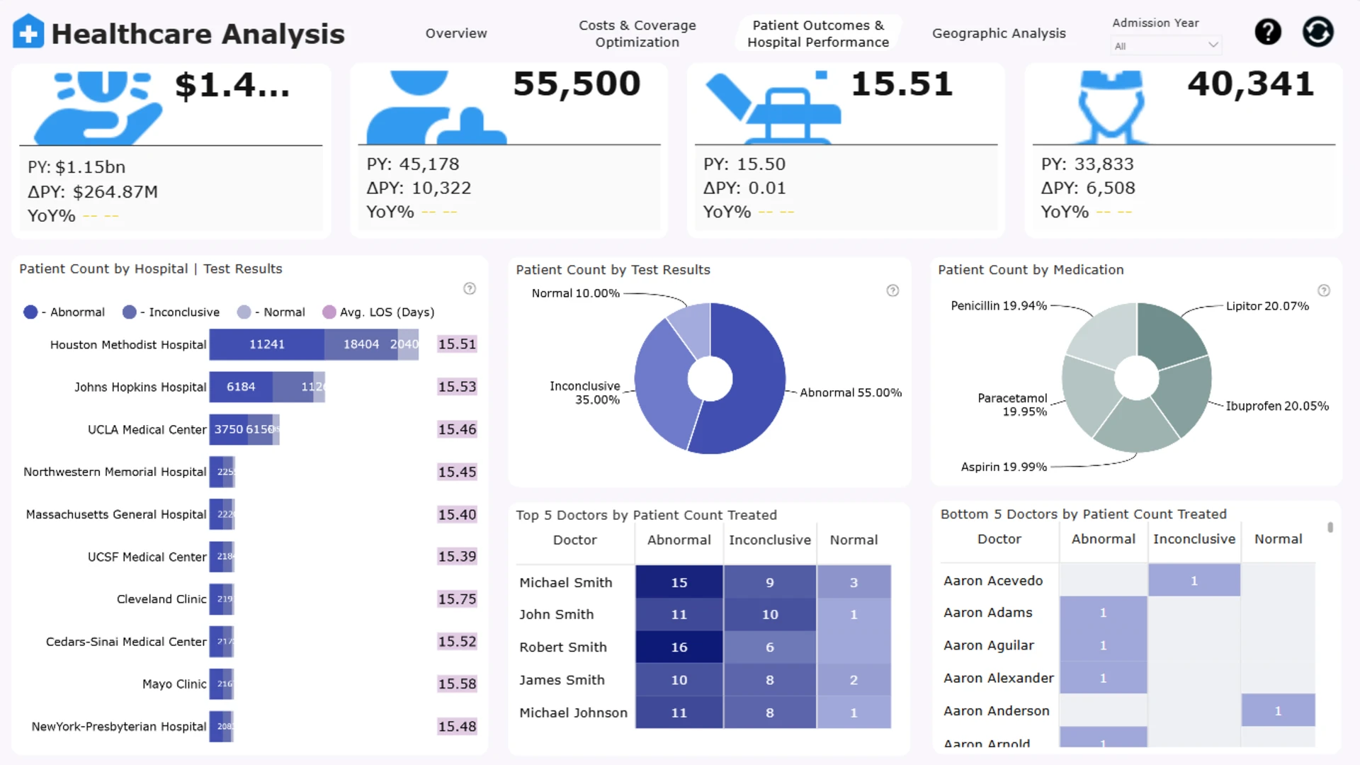
Task: Expand the Admission Year dropdown
Action: coord(1166,45)
